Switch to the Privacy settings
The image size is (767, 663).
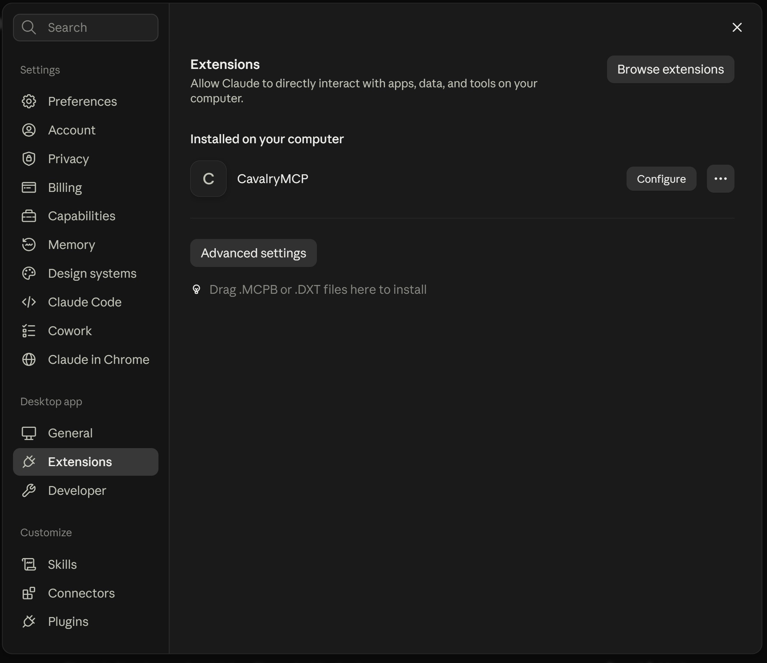click(x=86, y=159)
